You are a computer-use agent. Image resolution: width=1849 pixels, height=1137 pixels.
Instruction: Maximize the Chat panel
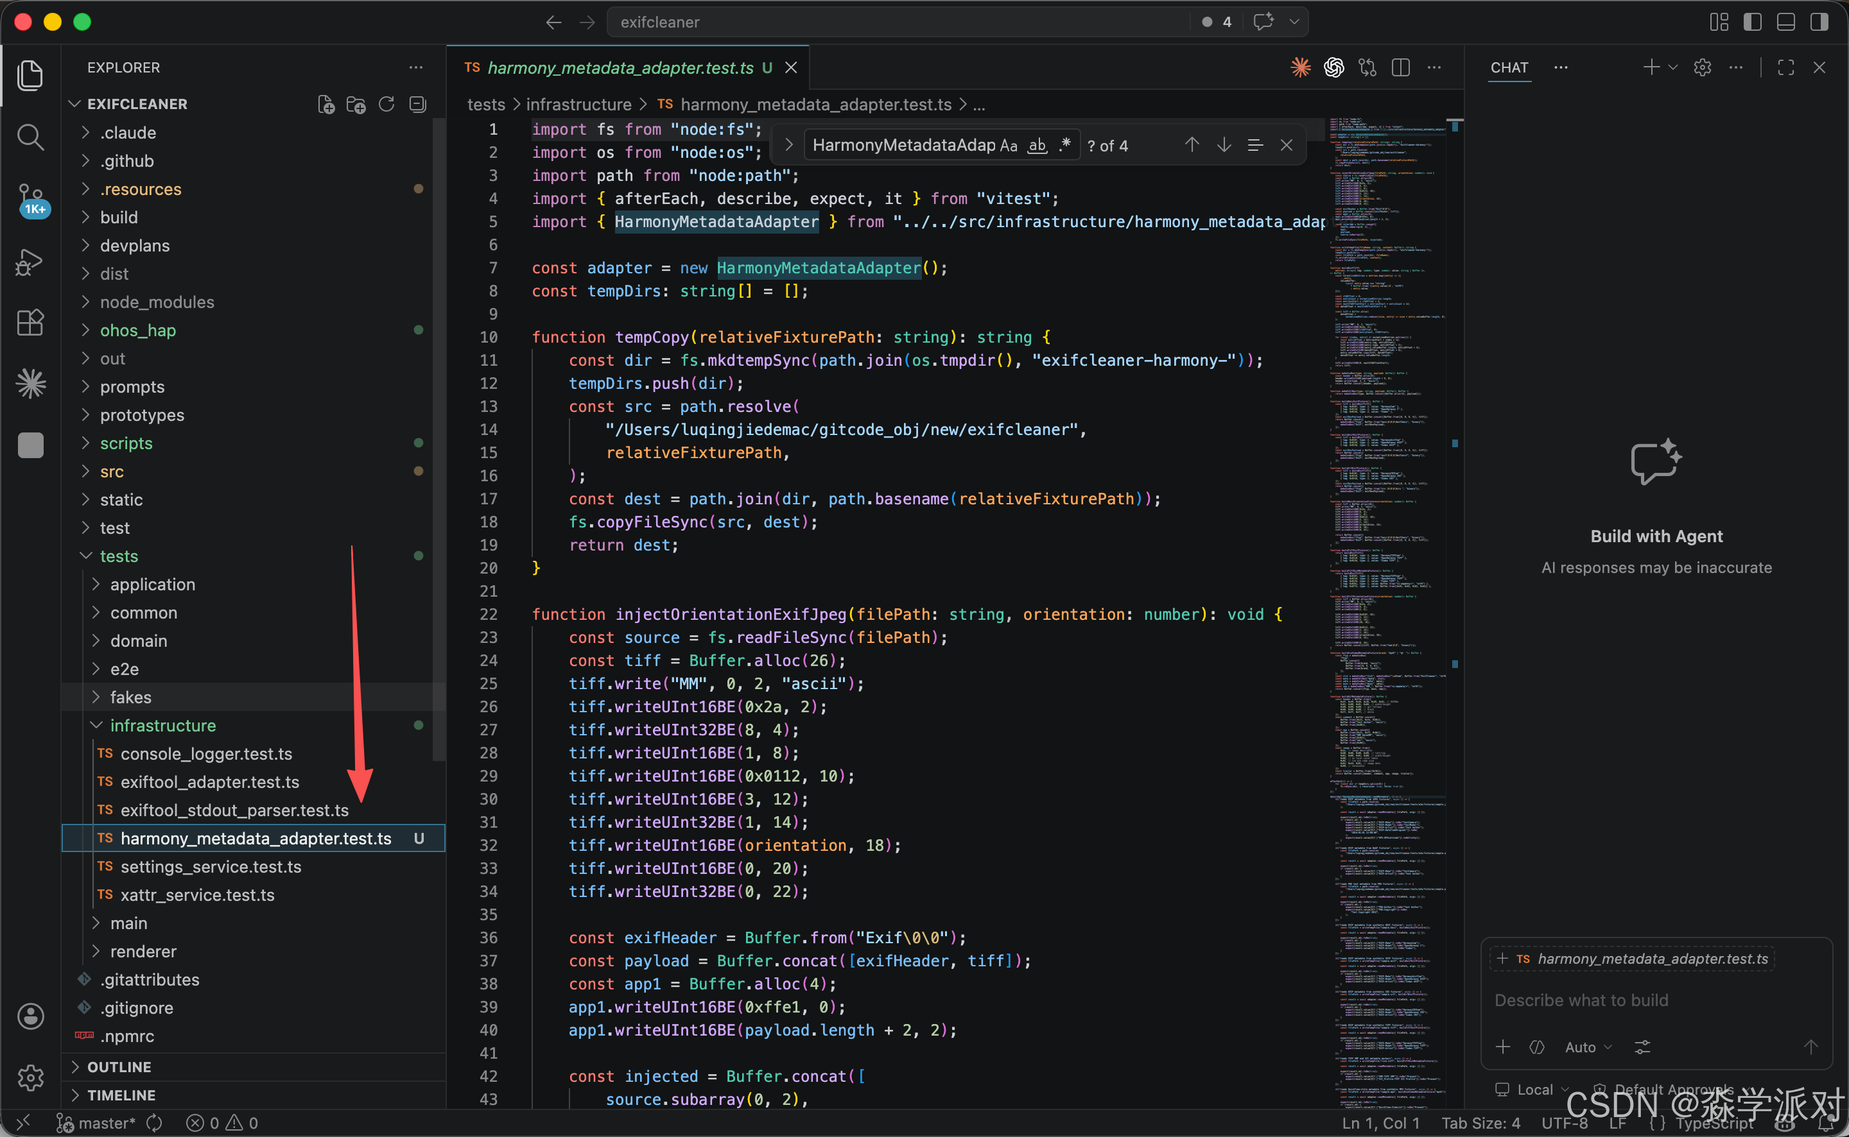(1786, 67)
